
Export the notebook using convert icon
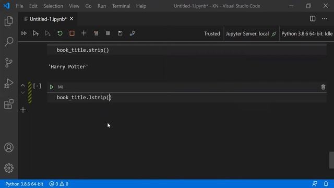pyautogui.click(x=132, y=33)
